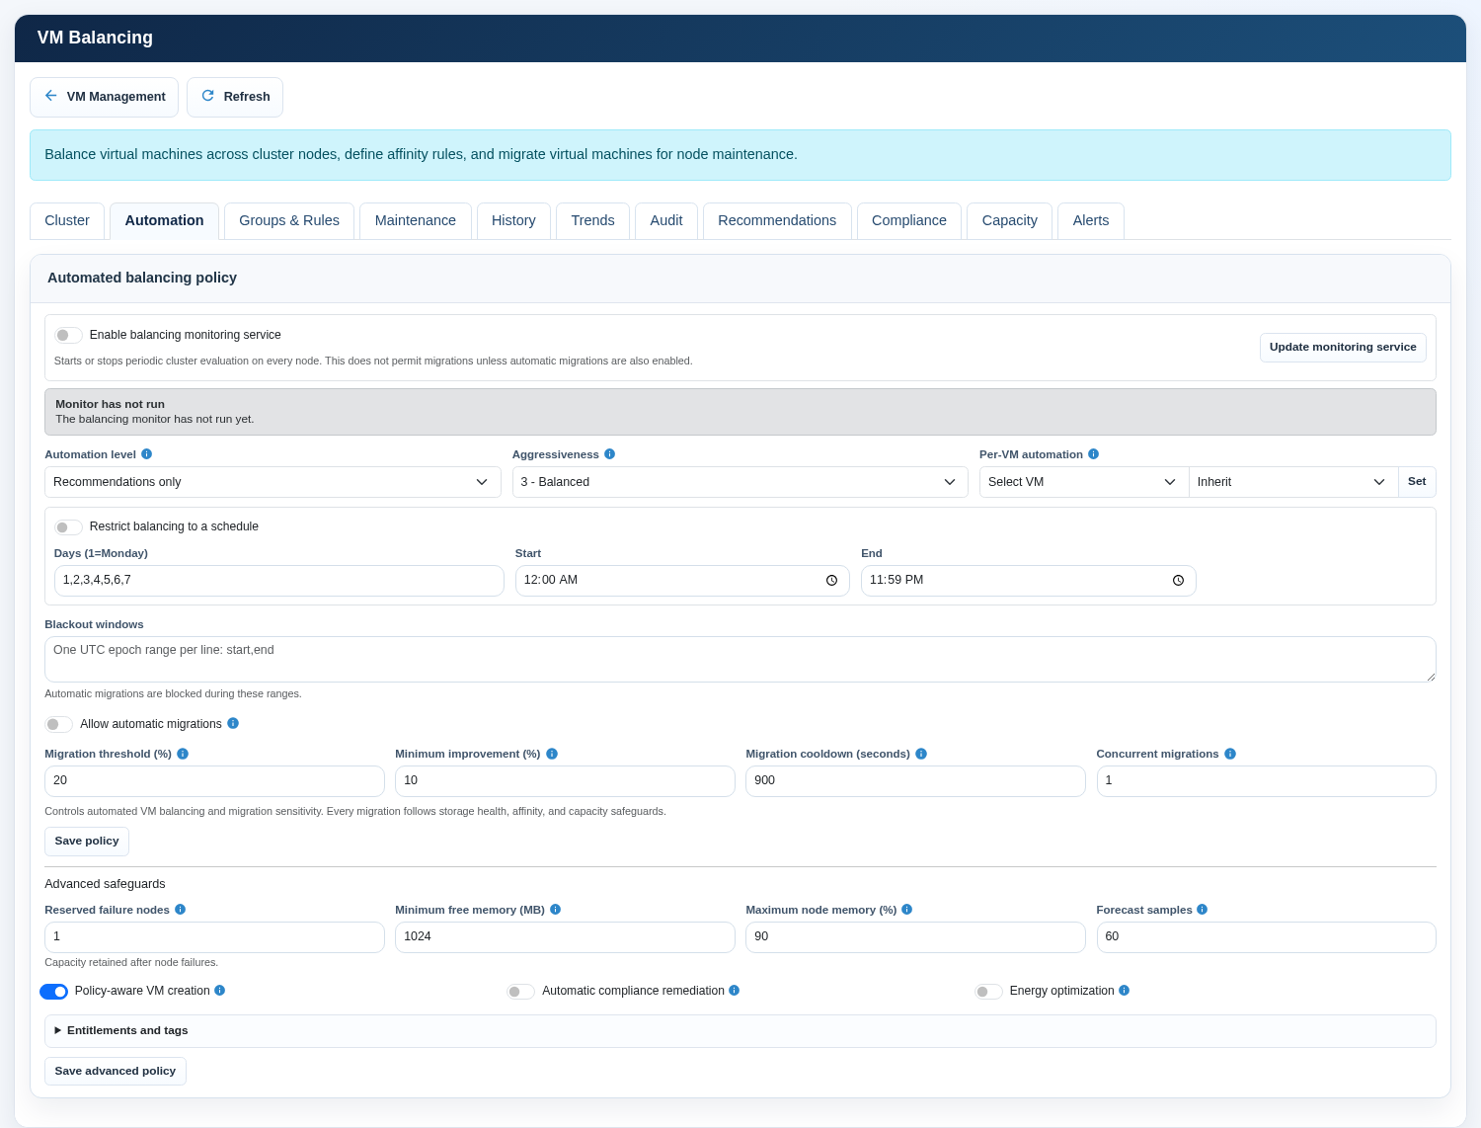Click Save advanced policy button
The width and height of the screenshot is (1481, 1128).
click(116, 1071)
